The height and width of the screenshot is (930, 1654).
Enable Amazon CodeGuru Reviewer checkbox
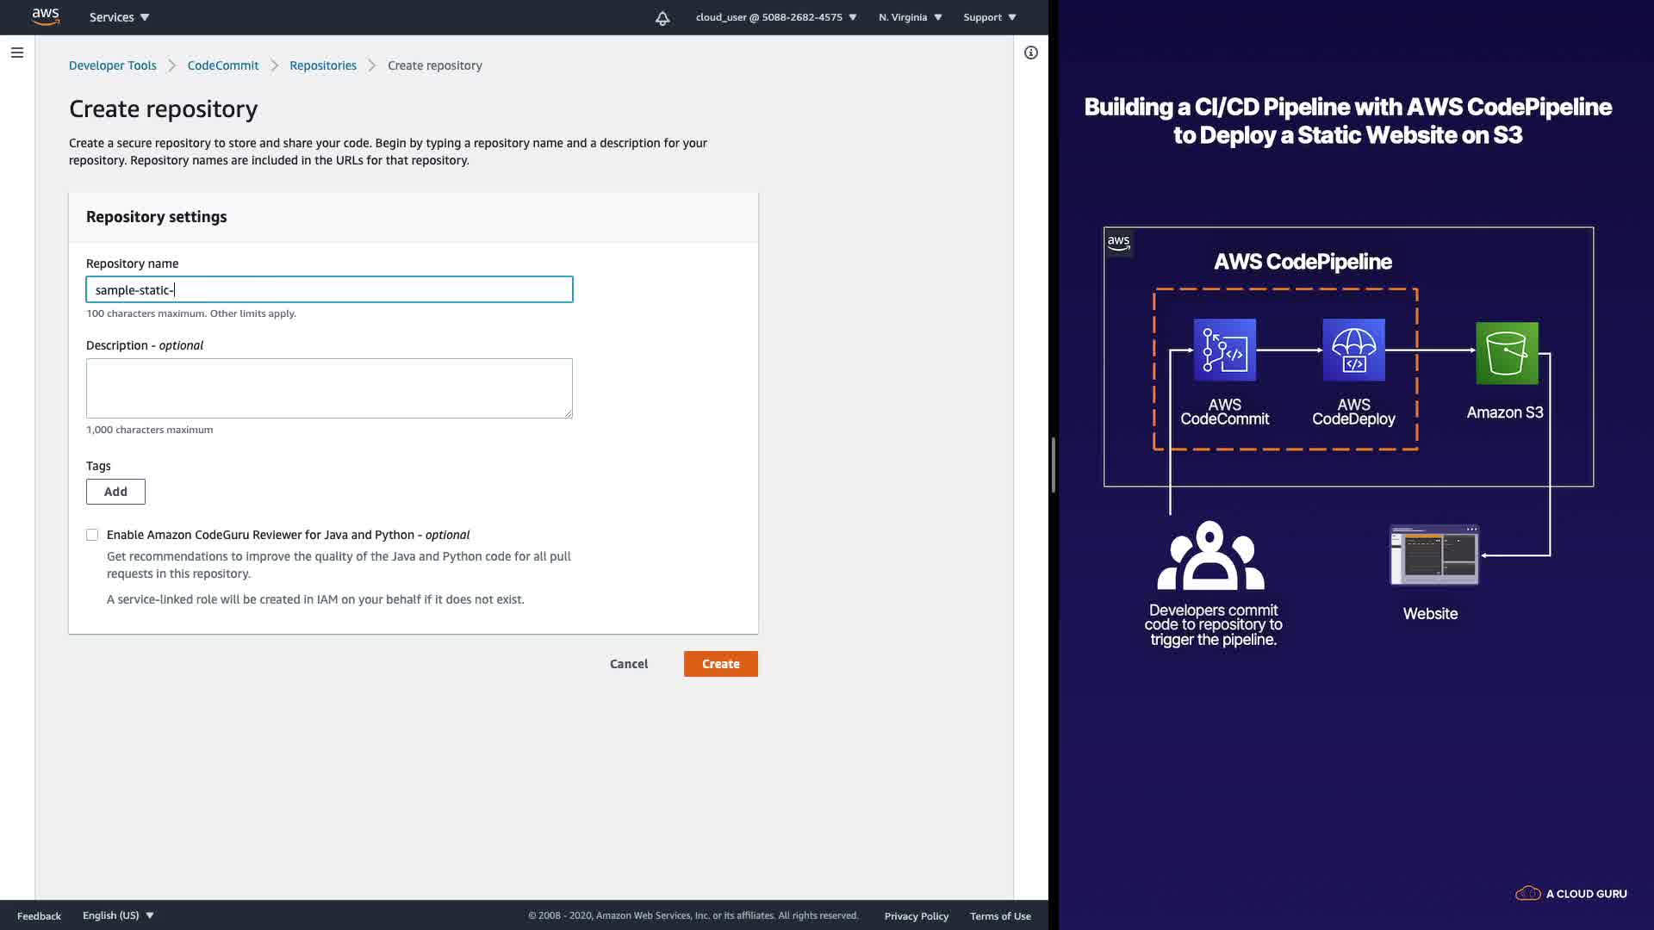click(x=92, y=535)
